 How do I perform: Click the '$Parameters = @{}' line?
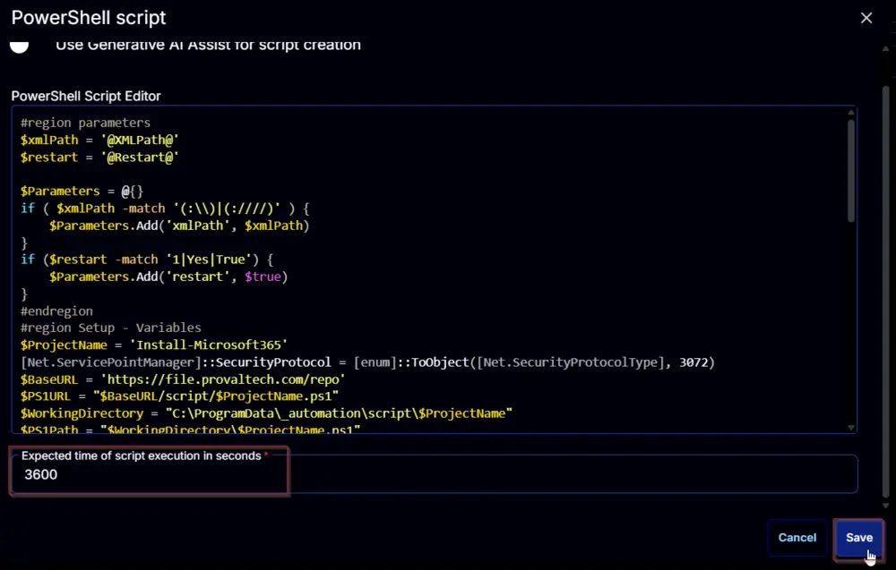(82, 191)
